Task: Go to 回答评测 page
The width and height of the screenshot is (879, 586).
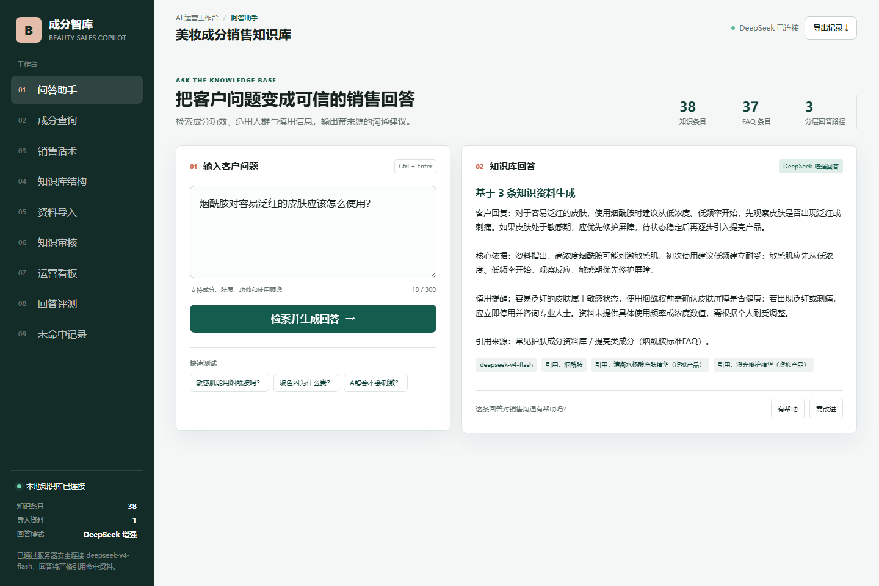Action: pyautogui.click(x=77, y=303)
